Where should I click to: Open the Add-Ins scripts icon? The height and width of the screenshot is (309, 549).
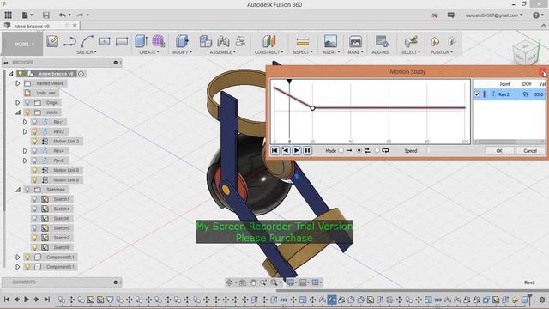pos(381,41)
